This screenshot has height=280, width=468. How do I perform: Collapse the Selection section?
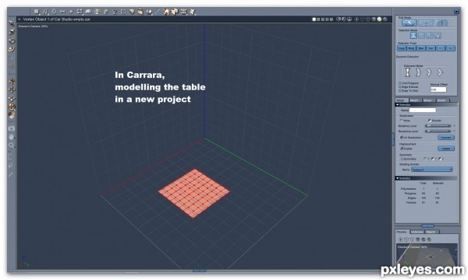[x=398, y=105]
